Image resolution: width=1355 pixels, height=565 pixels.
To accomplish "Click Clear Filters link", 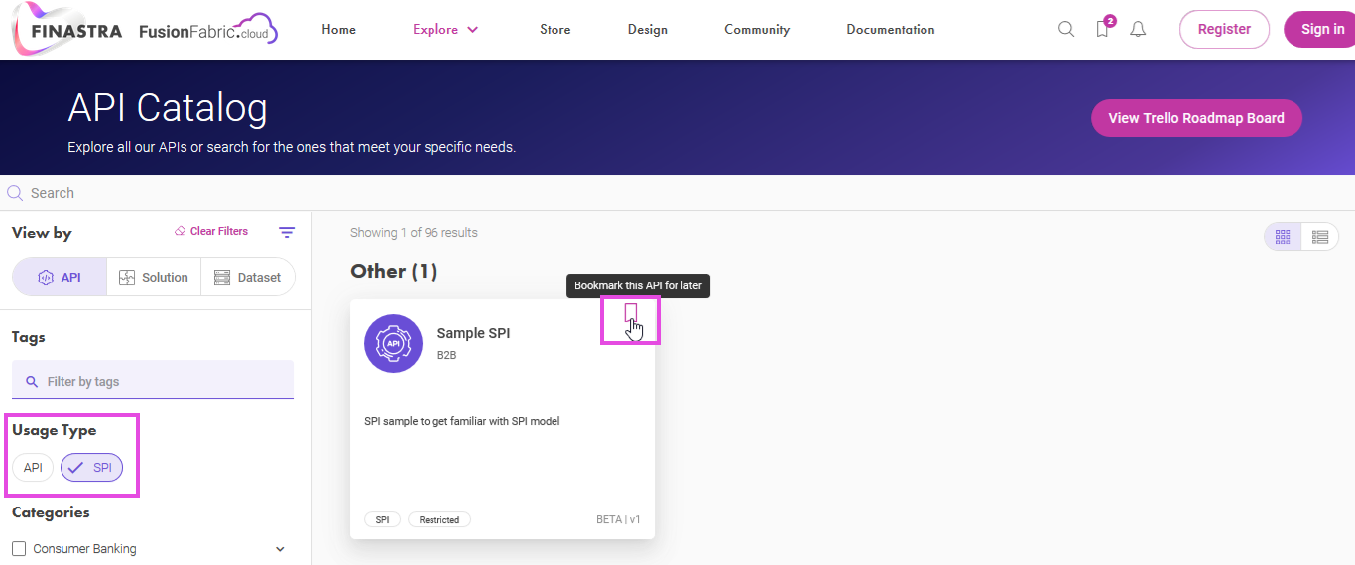I will [210, 231].
